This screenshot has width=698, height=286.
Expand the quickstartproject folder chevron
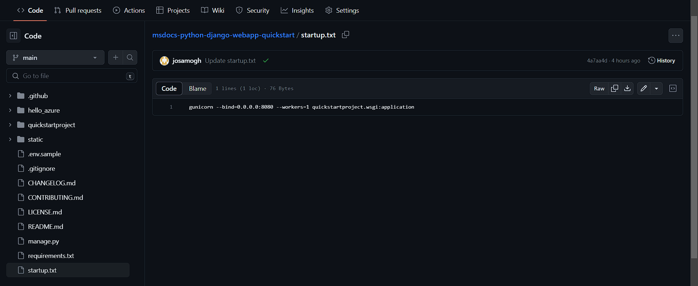tap(10, 125)
